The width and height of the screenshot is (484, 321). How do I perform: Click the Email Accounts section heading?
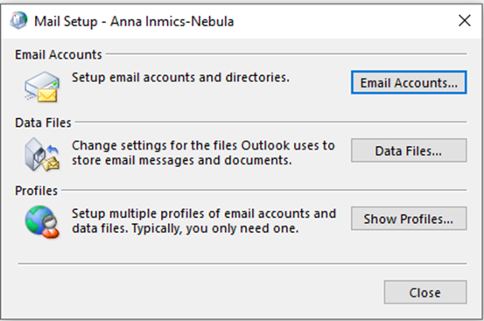click(59, 54)
